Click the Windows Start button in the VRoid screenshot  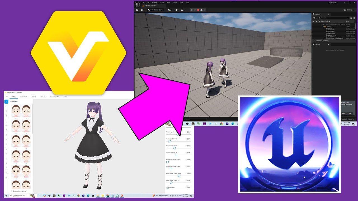[6, 196]
